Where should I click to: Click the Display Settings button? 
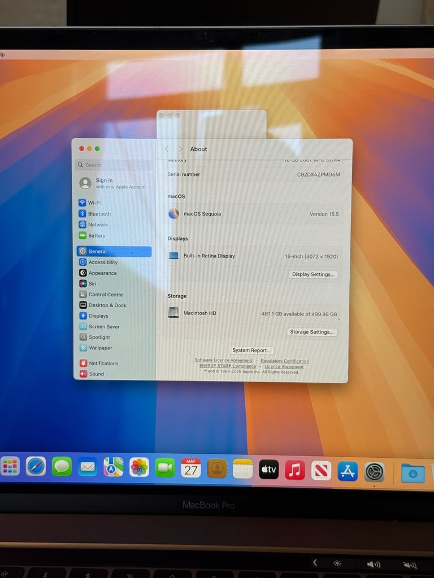[313, 274]
